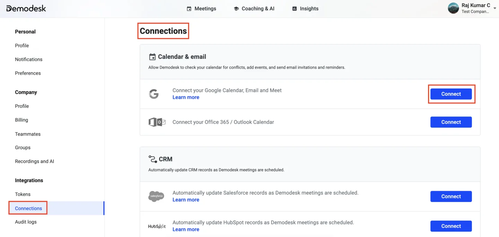Click the Google logo icon

point(154,94)
